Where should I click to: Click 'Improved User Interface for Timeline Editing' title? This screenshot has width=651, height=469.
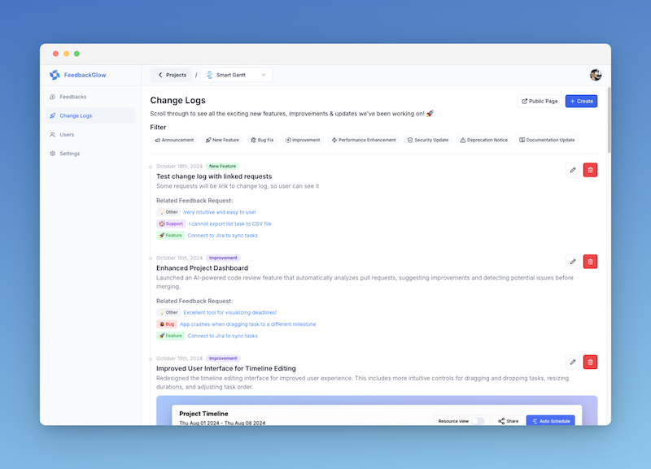click(x=226, y=369)
